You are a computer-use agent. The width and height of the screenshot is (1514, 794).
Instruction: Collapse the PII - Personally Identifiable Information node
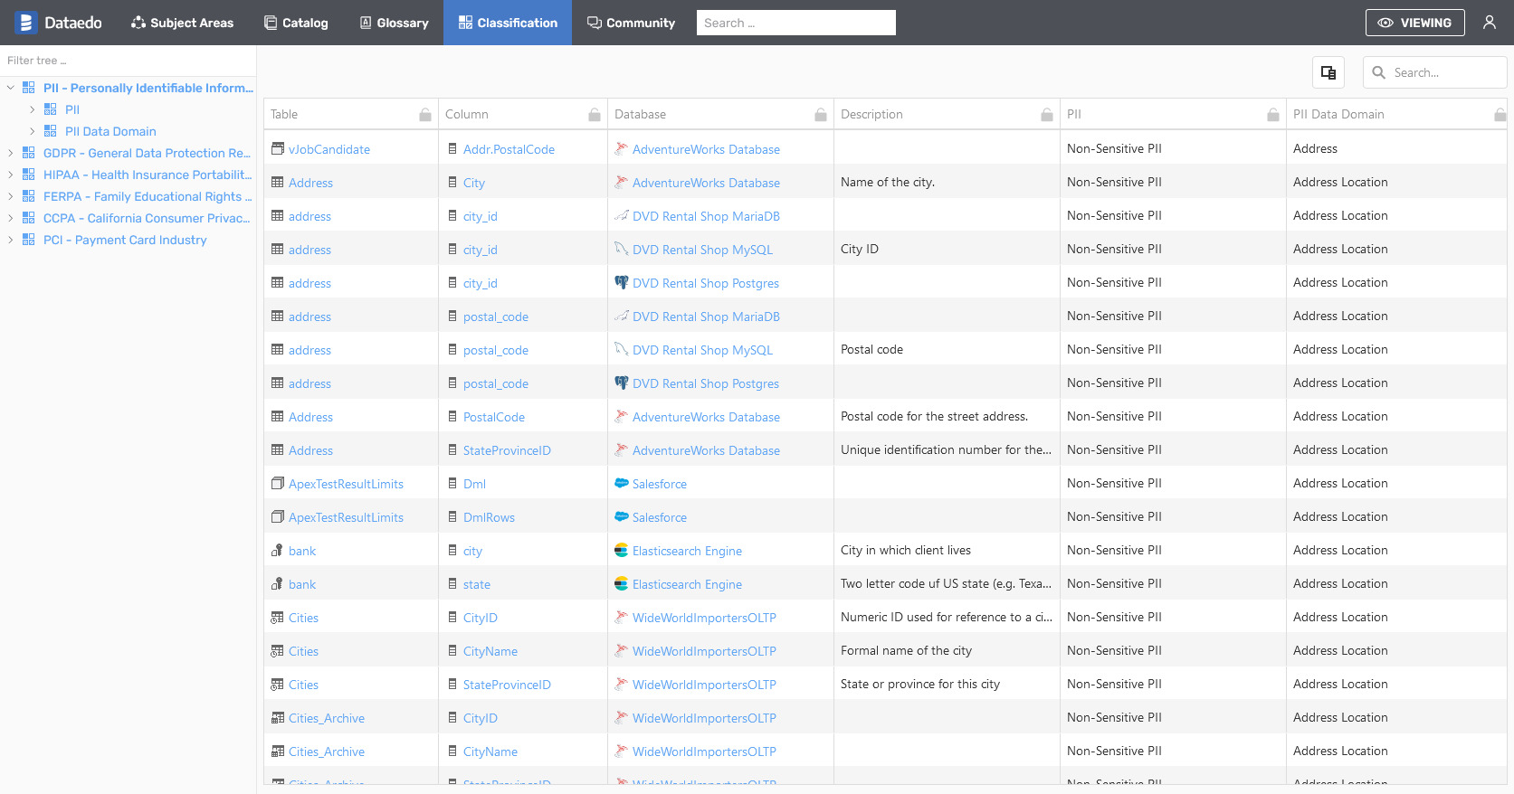tap(11, 88)
